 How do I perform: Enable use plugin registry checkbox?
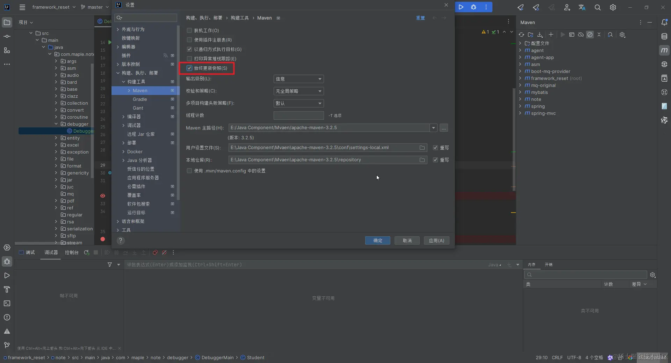[189, 40]
